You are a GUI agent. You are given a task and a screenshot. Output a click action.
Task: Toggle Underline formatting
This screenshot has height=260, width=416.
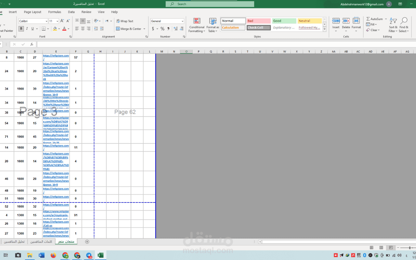[32, 29]
